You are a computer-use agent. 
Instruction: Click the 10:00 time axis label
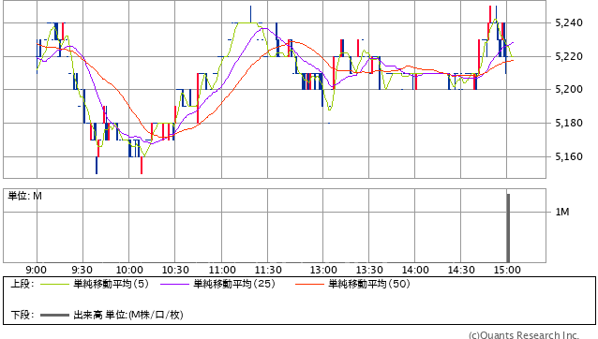129,270
